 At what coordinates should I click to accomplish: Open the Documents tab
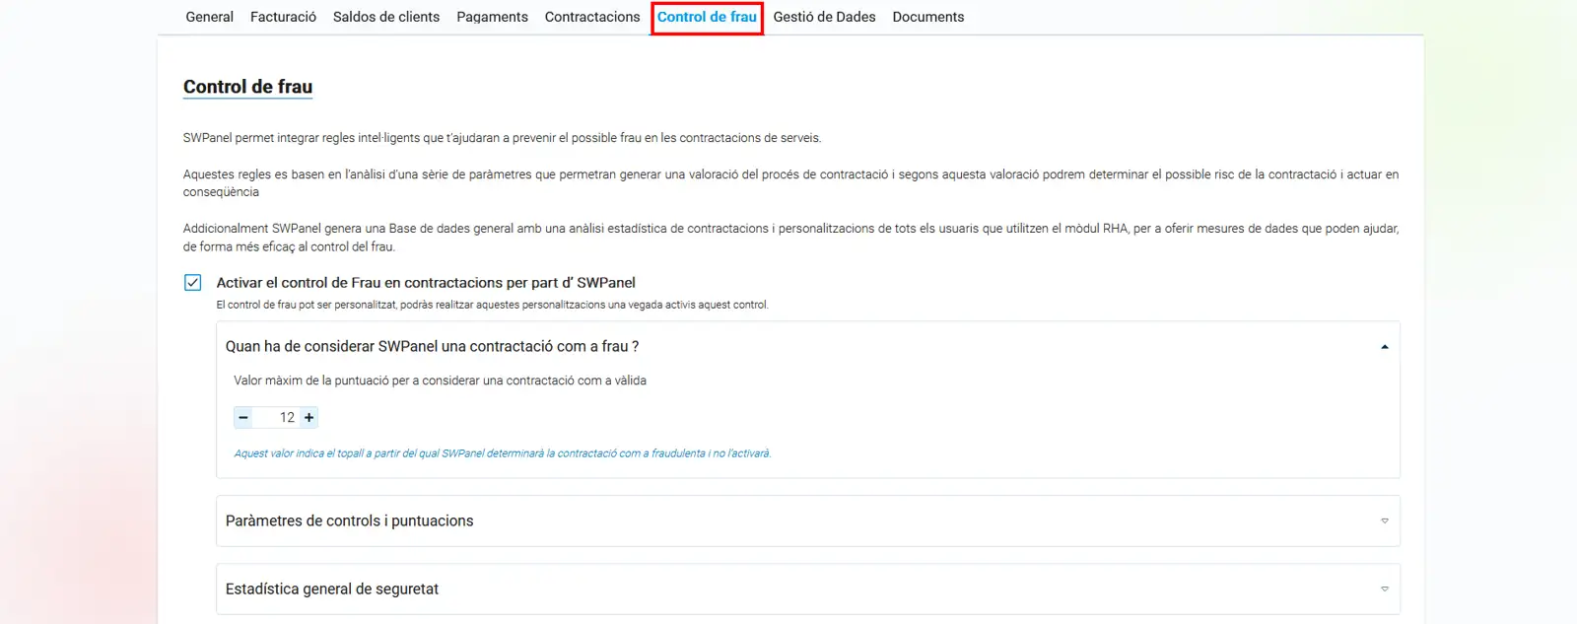927,17
